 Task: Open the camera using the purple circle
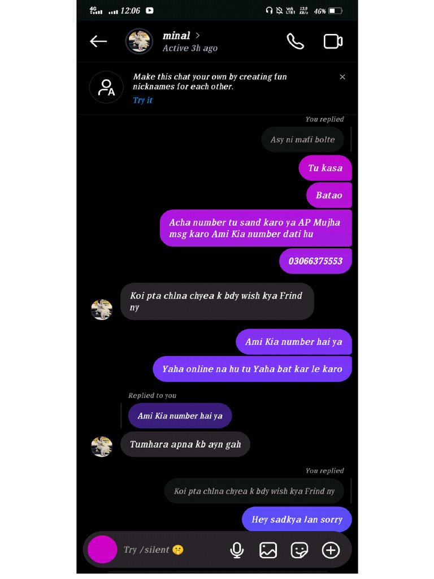(102, 550)
